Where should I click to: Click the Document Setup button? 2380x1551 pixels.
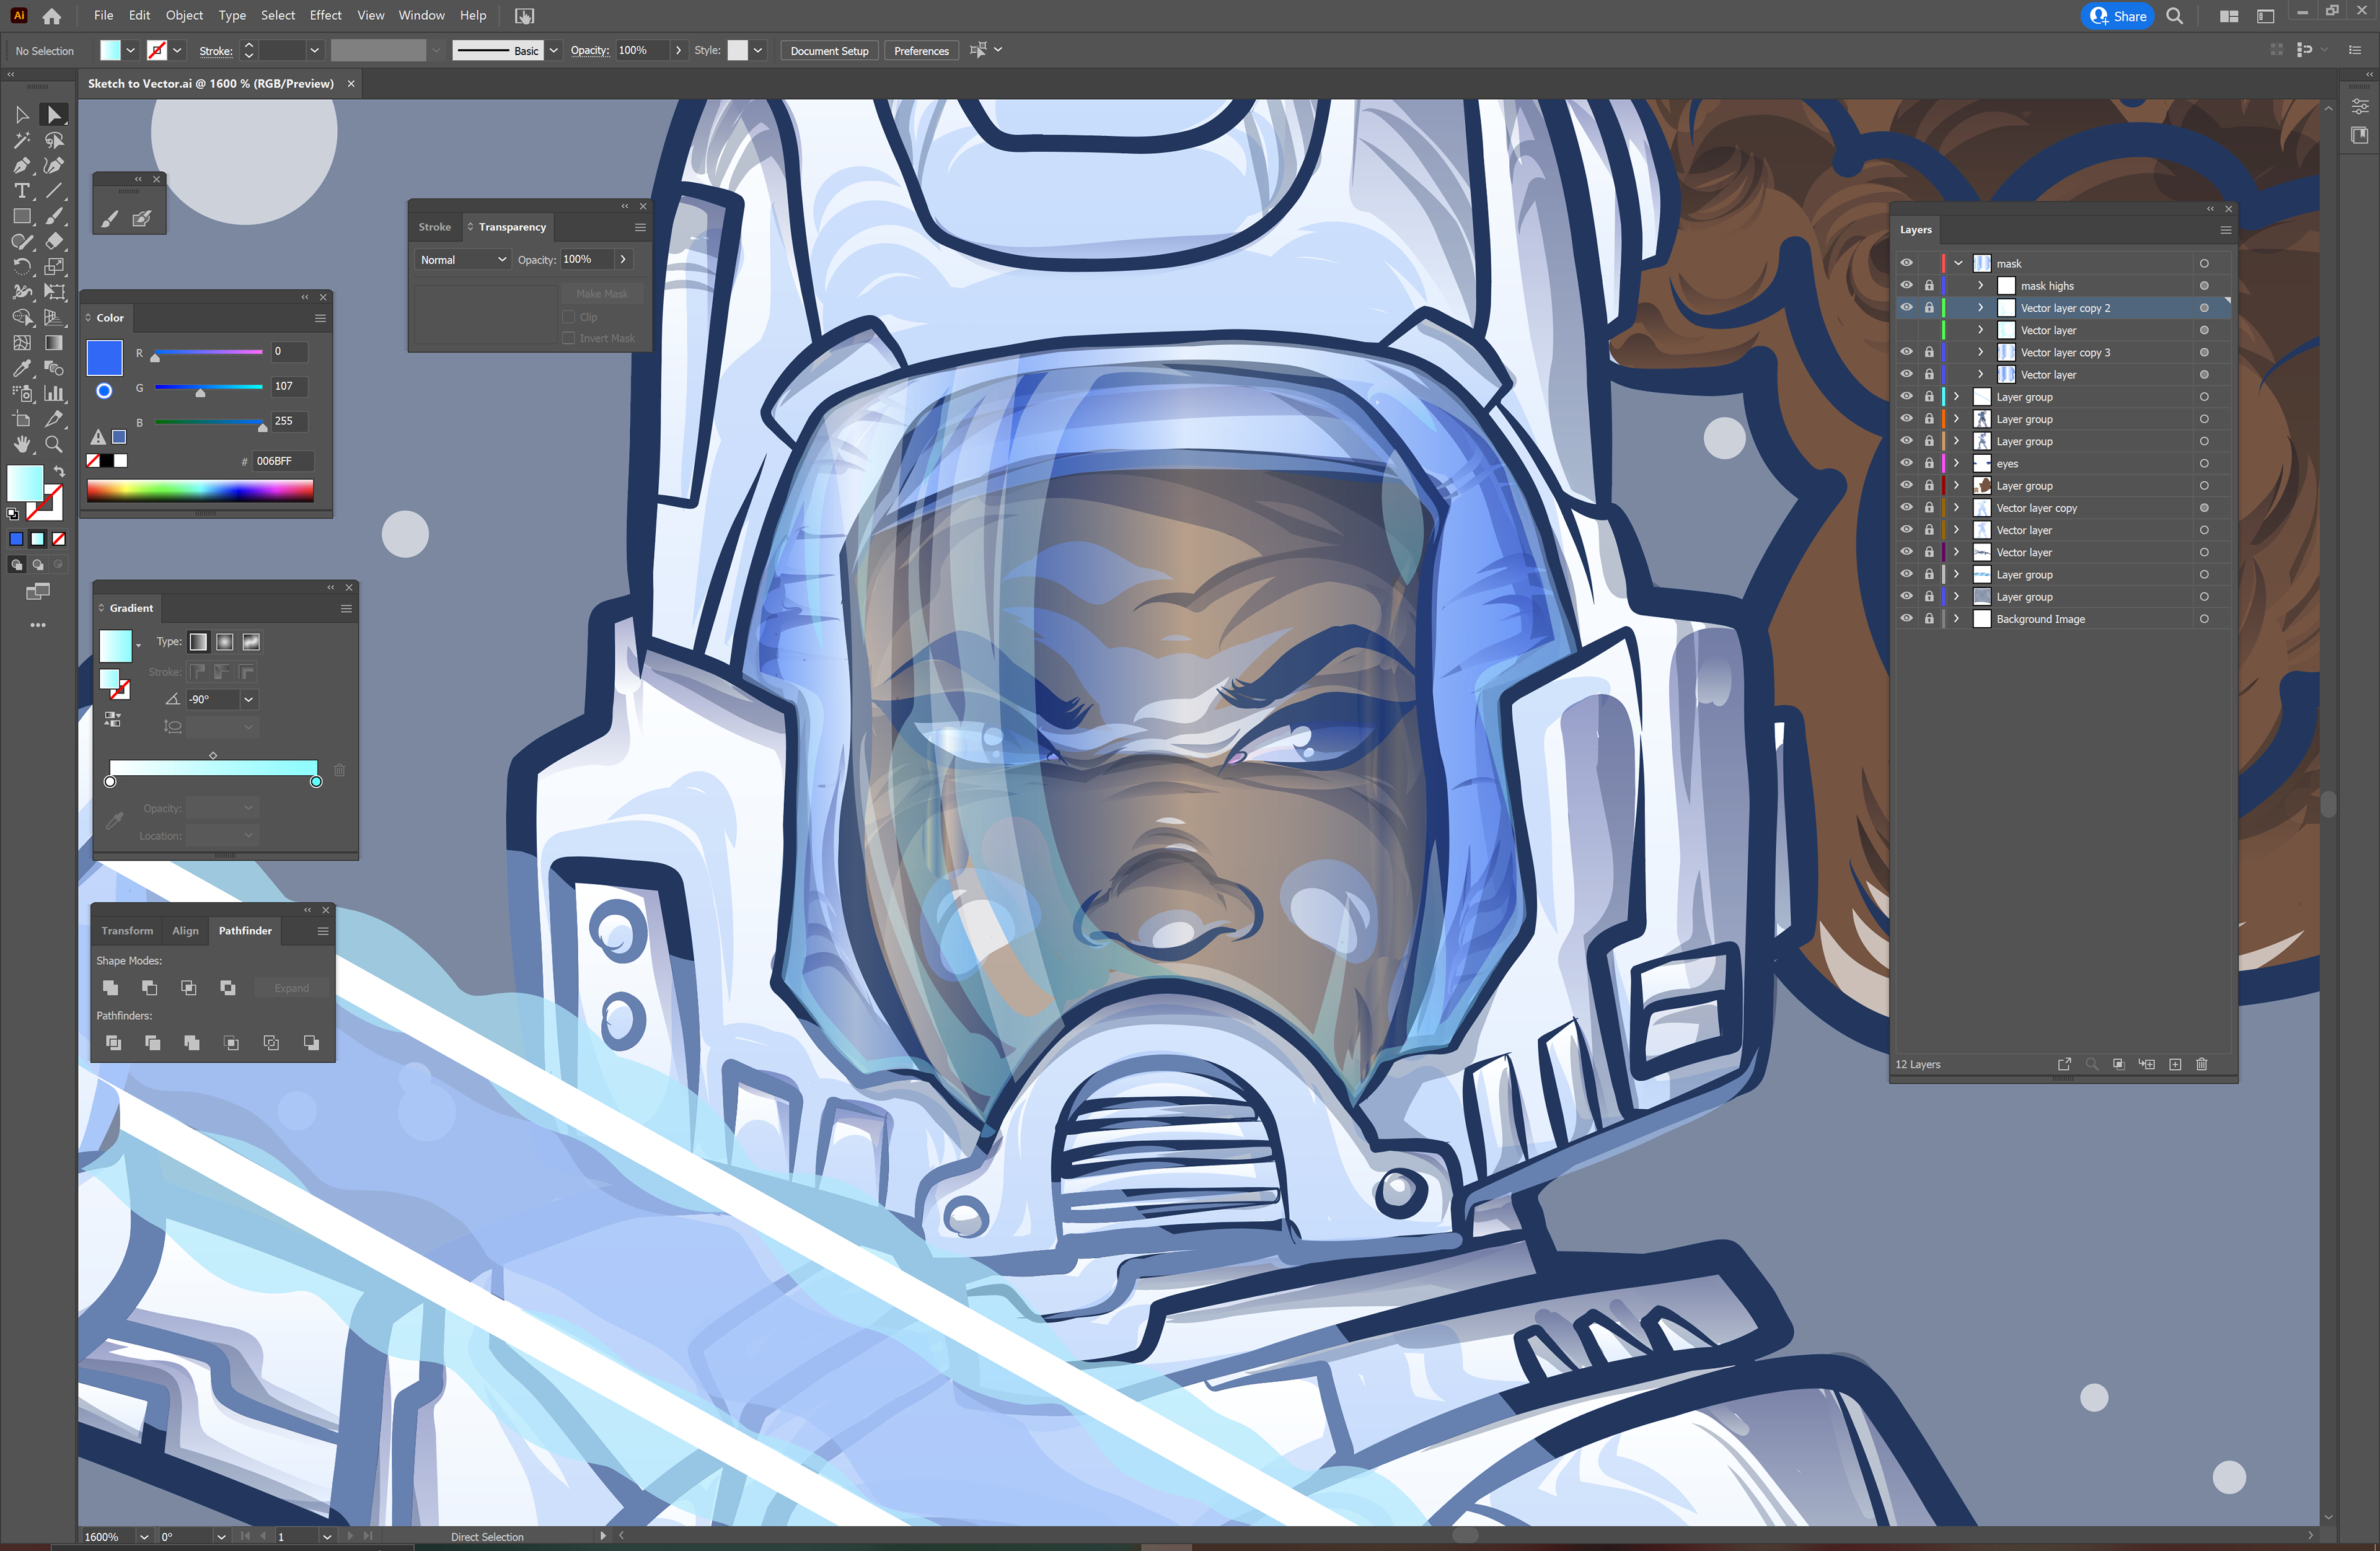click(829, 51)
